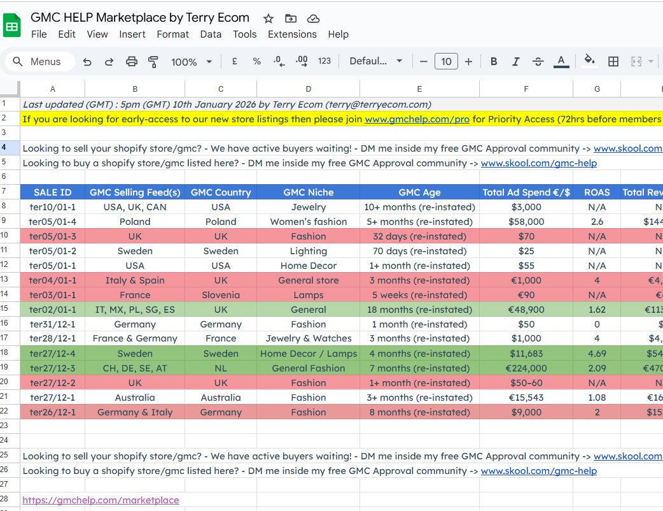Image resolution: width=663 pixels, height=511 pixels.
Task: Format as currency with pound icon
Action: [x=235, y=61]
